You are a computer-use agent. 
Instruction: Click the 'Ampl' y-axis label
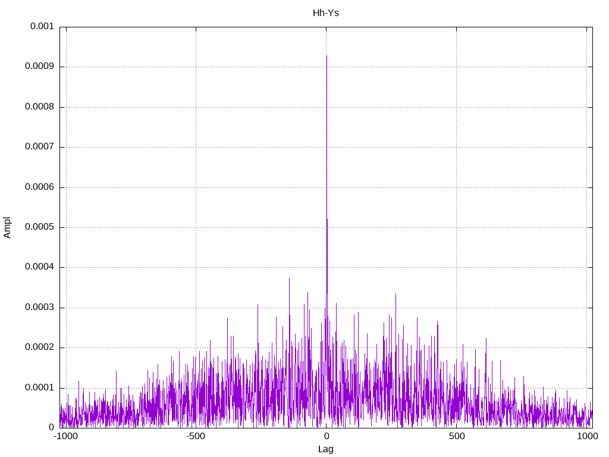7,228
